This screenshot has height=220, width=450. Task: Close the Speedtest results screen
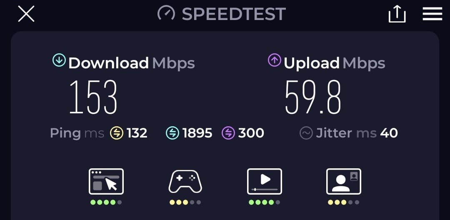(x=26, y=14)
